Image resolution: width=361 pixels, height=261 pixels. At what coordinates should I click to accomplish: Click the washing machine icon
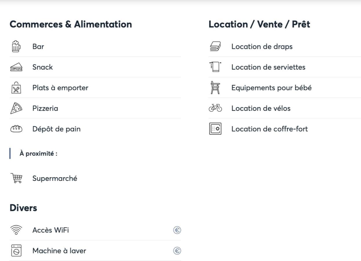click(x=16, y=251)
